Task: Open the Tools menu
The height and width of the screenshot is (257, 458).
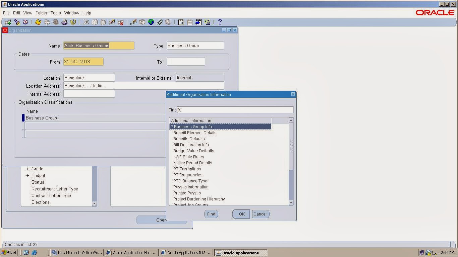Action: pos(56,13)
